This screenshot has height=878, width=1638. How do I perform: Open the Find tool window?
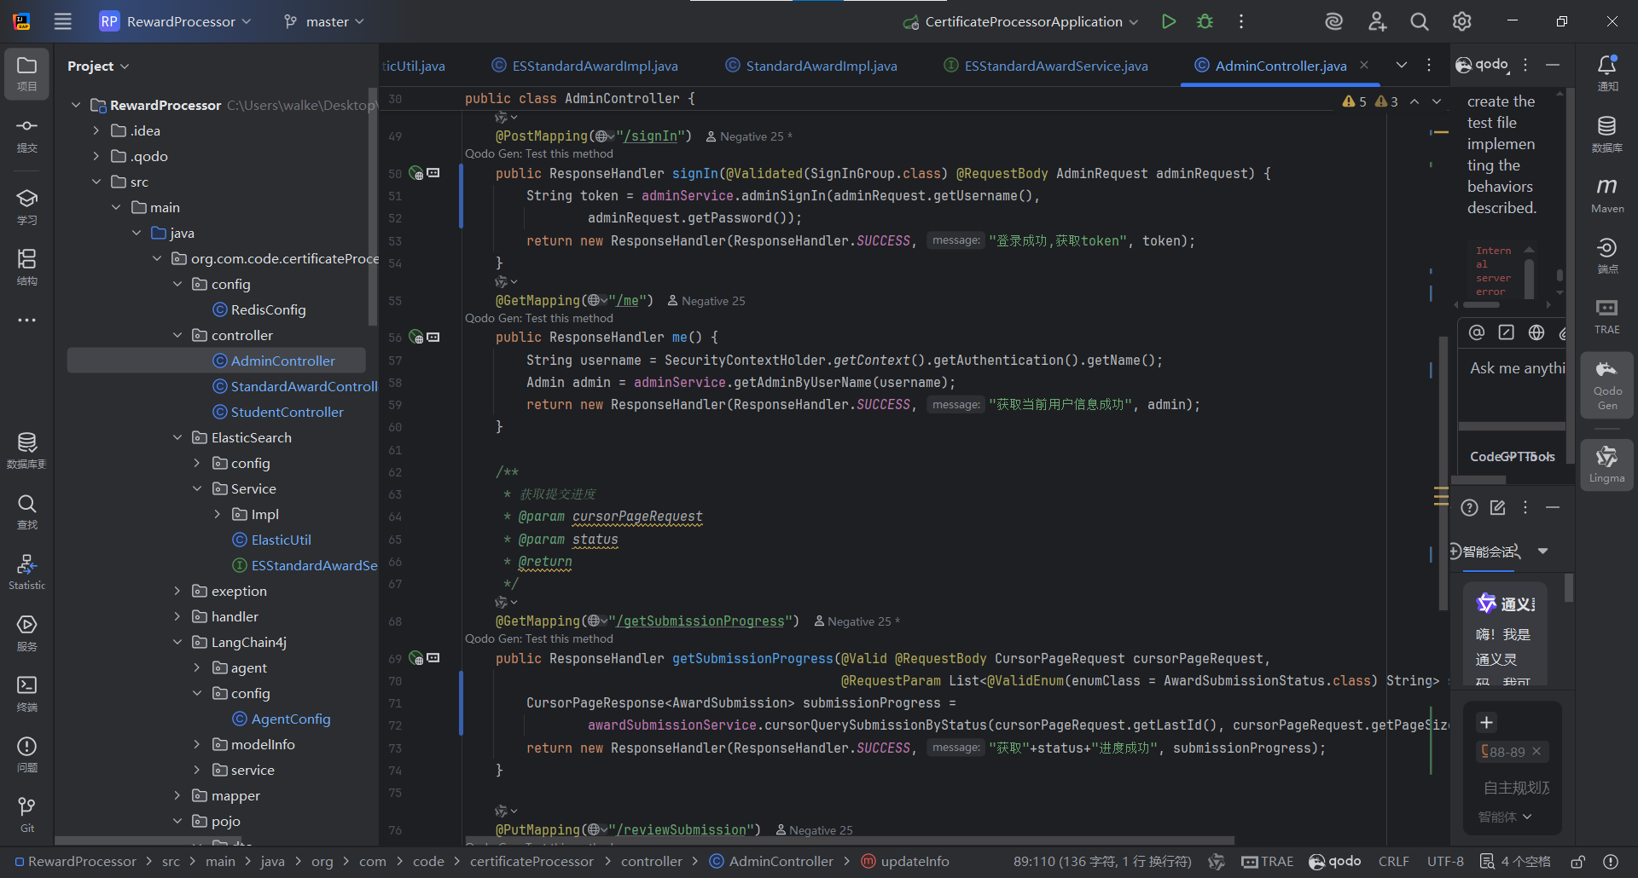coord(26,511)
